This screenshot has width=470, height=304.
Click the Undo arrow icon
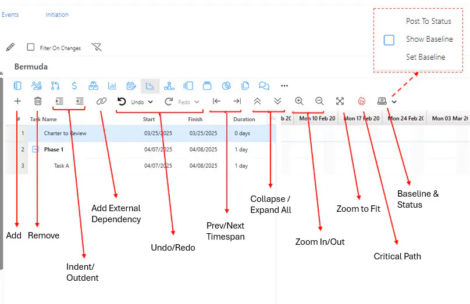(x=122, y=102)
